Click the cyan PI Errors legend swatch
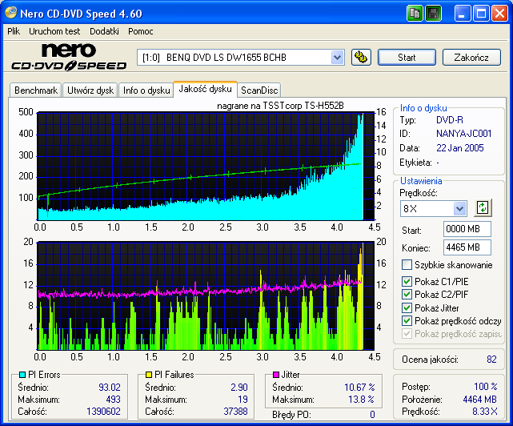Viewport: 513px width, 426px height. pos(22,374)
